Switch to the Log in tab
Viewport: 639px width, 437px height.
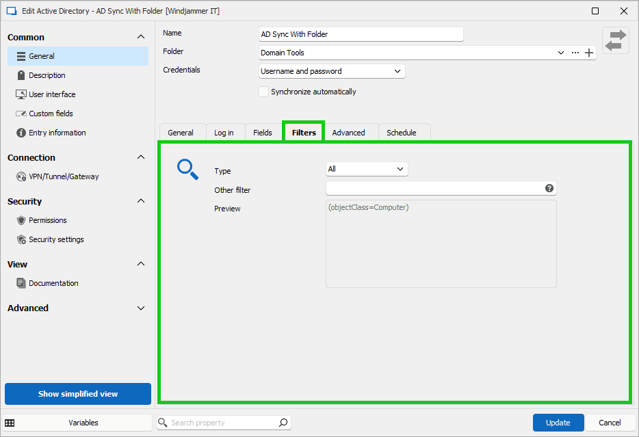[x=224, y=133]
